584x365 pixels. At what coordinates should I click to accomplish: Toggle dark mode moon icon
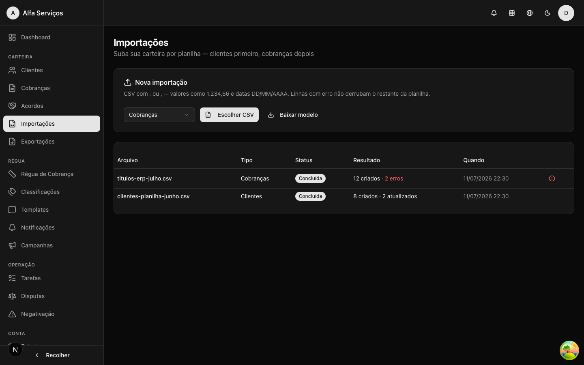click(547, 13)
